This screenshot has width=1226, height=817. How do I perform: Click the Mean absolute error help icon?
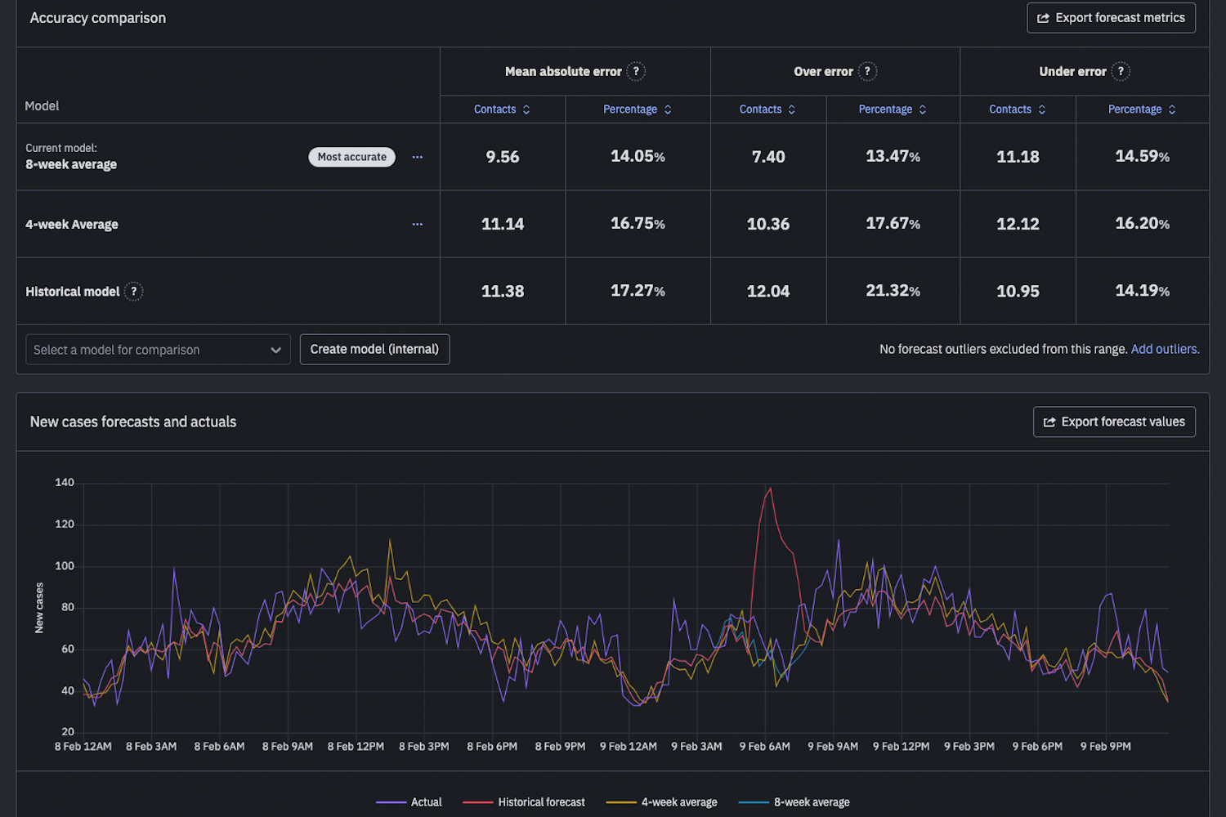(x=636, y=72)
